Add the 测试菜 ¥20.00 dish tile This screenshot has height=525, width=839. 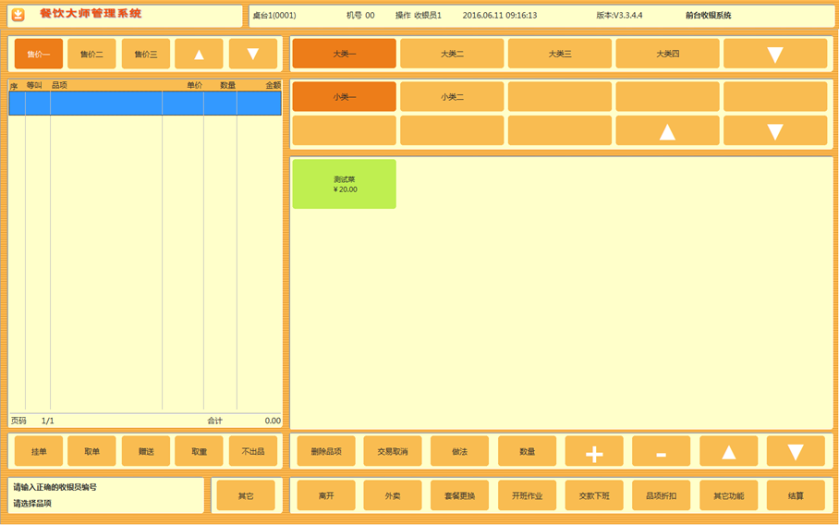[344, 184]
